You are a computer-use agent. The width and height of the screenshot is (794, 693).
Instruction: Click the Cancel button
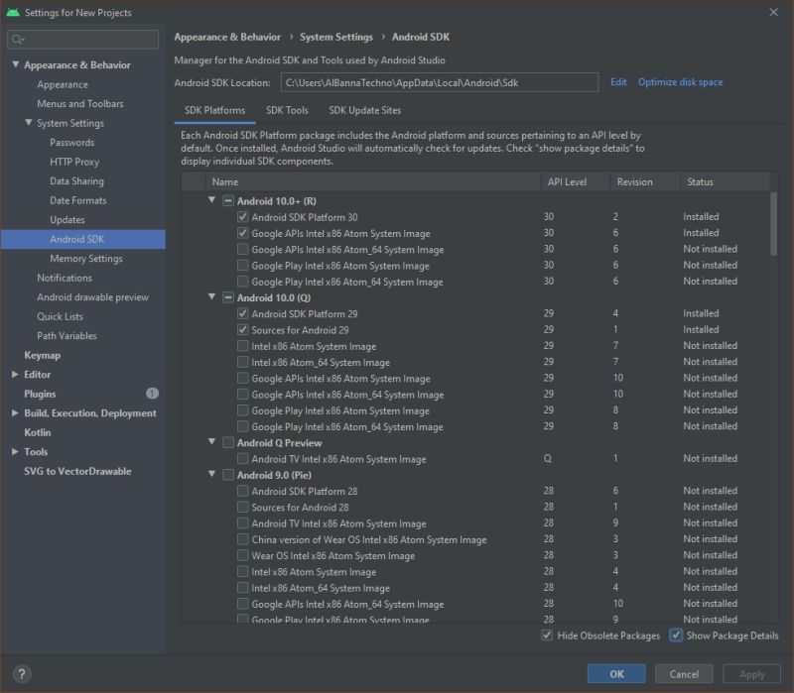(684, 674)
